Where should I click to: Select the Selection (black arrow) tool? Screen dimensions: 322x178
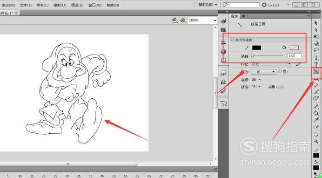tap(316, 23)
